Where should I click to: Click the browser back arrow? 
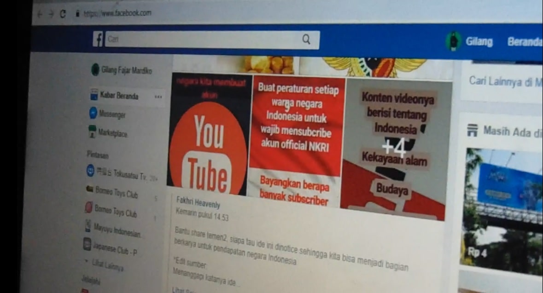[x=40, y=14]
